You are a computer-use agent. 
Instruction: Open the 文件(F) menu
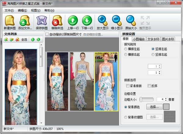(x=9, y=10)
